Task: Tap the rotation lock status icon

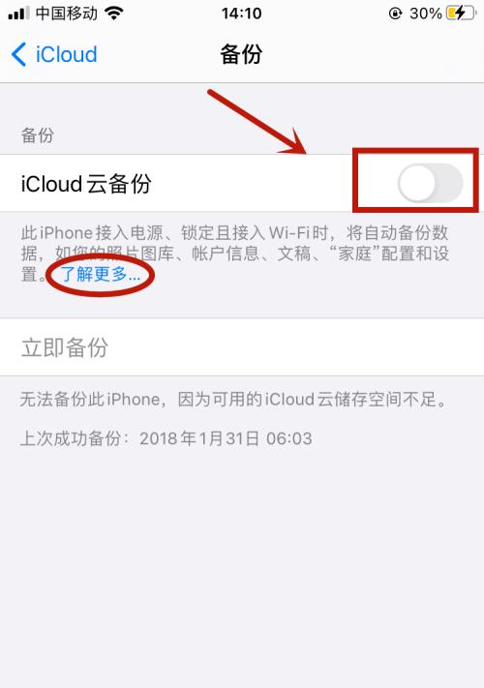Action: tap(395, 14)
